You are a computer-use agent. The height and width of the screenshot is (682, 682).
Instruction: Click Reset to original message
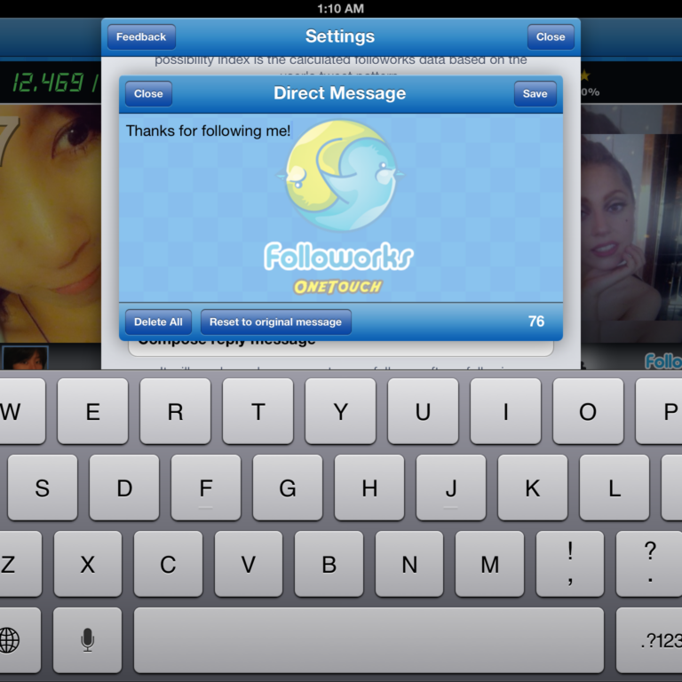click(x=275, y=322)
